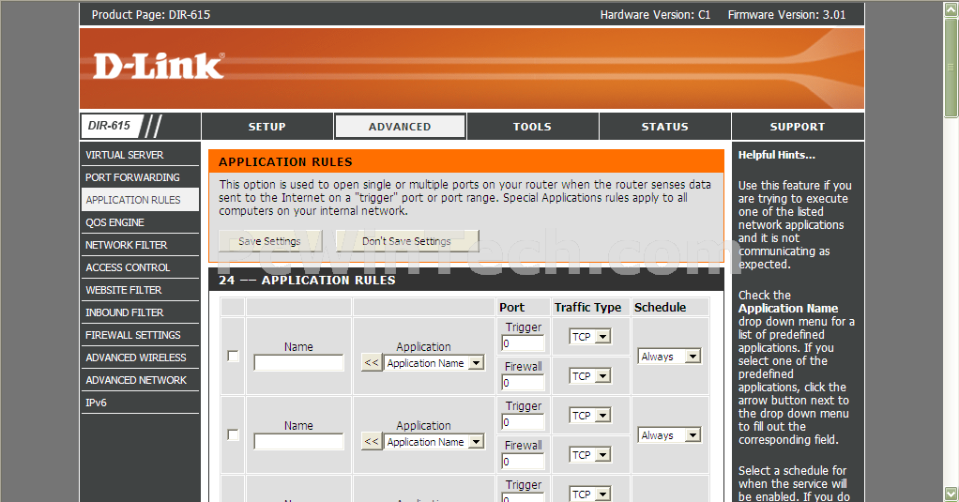959x502 pixels.
Task: Click the first rule's Name input field
Action: tap(298, 363)
